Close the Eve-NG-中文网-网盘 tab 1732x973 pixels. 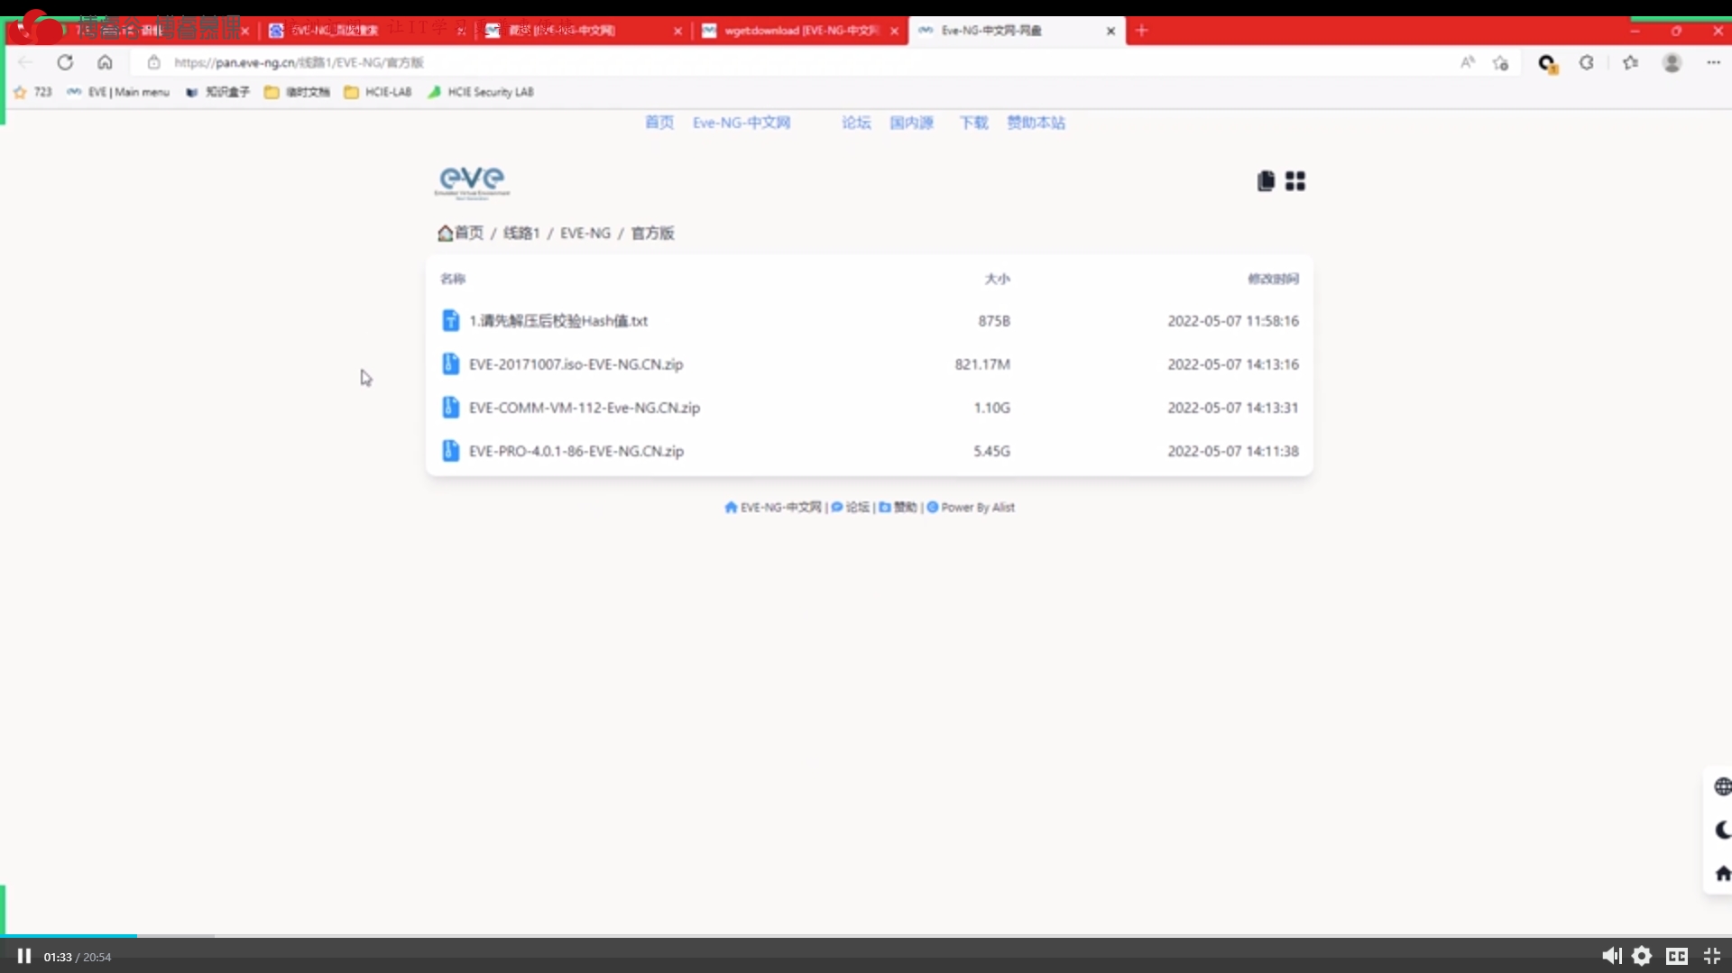[1110, 31]
